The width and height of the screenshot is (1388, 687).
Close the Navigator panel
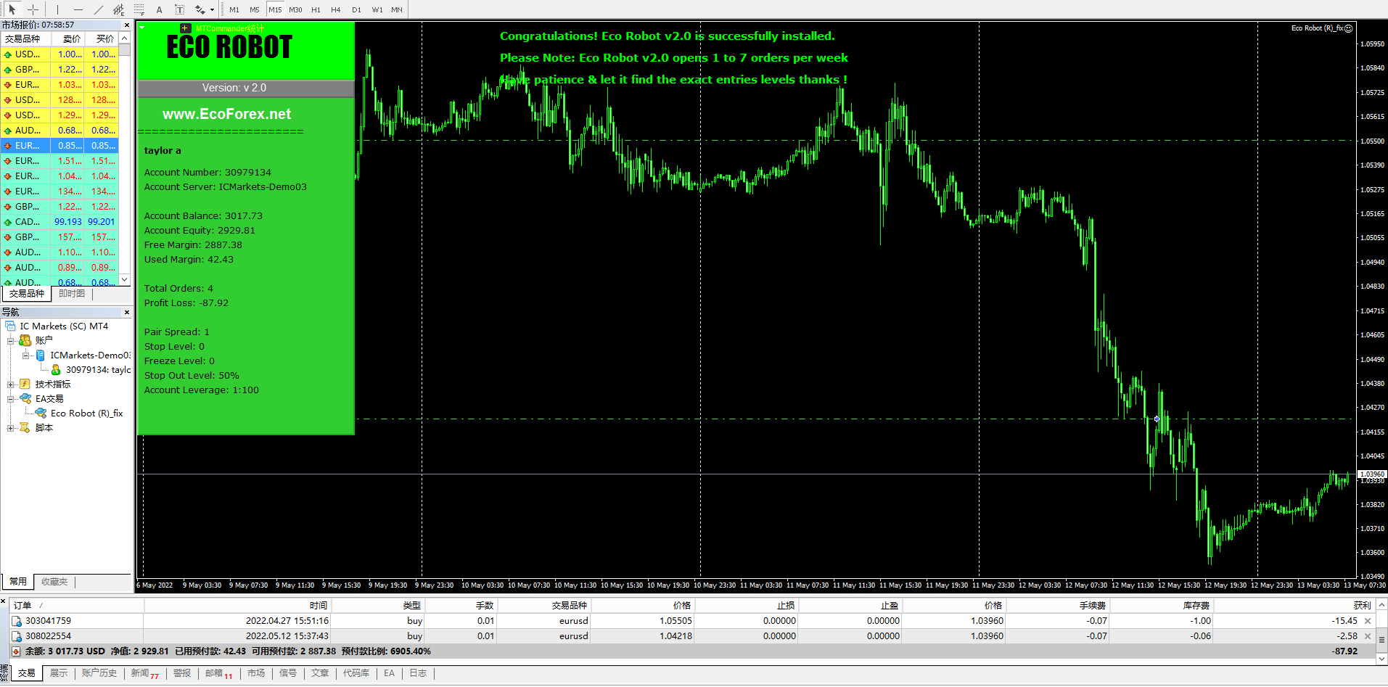click(127, 312)
